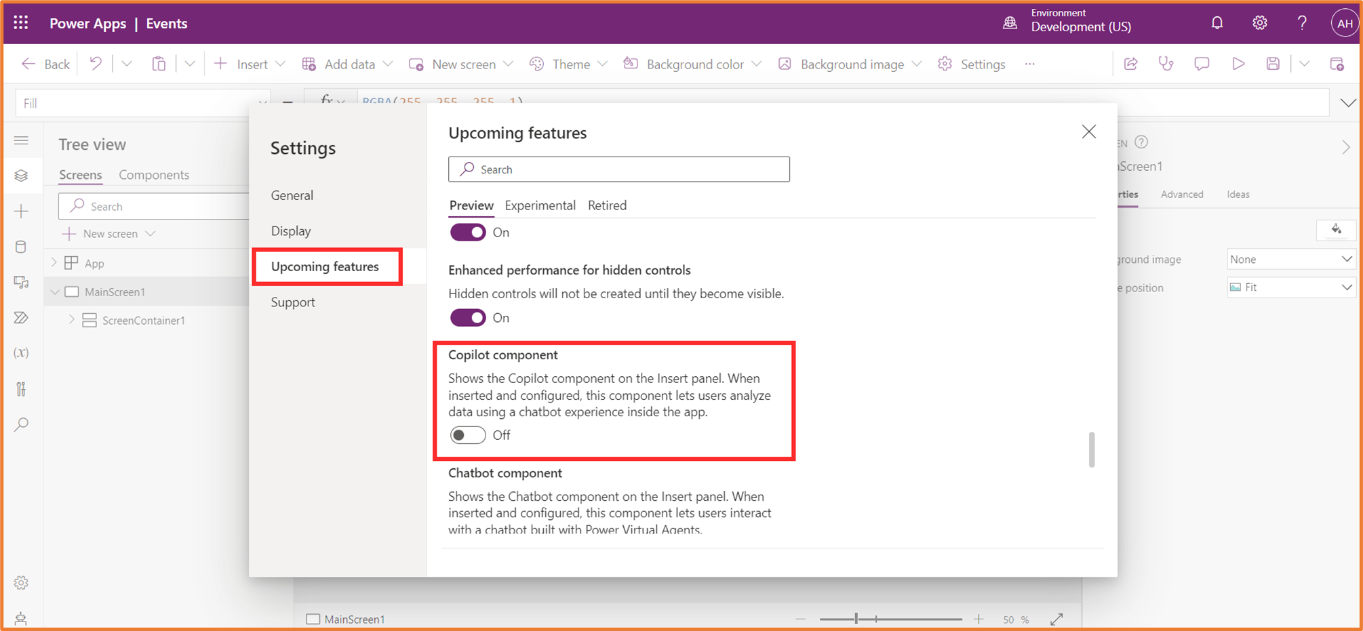The image size is (1363, 631).
Task: Open the Support settings page
Action: [292, 302]
